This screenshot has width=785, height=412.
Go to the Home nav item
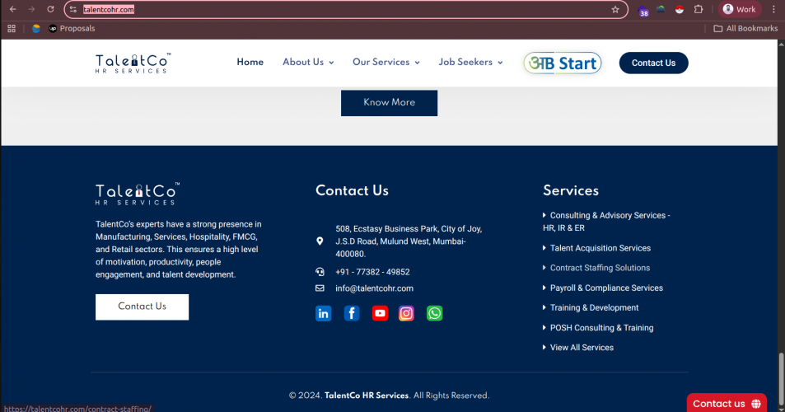250,62
